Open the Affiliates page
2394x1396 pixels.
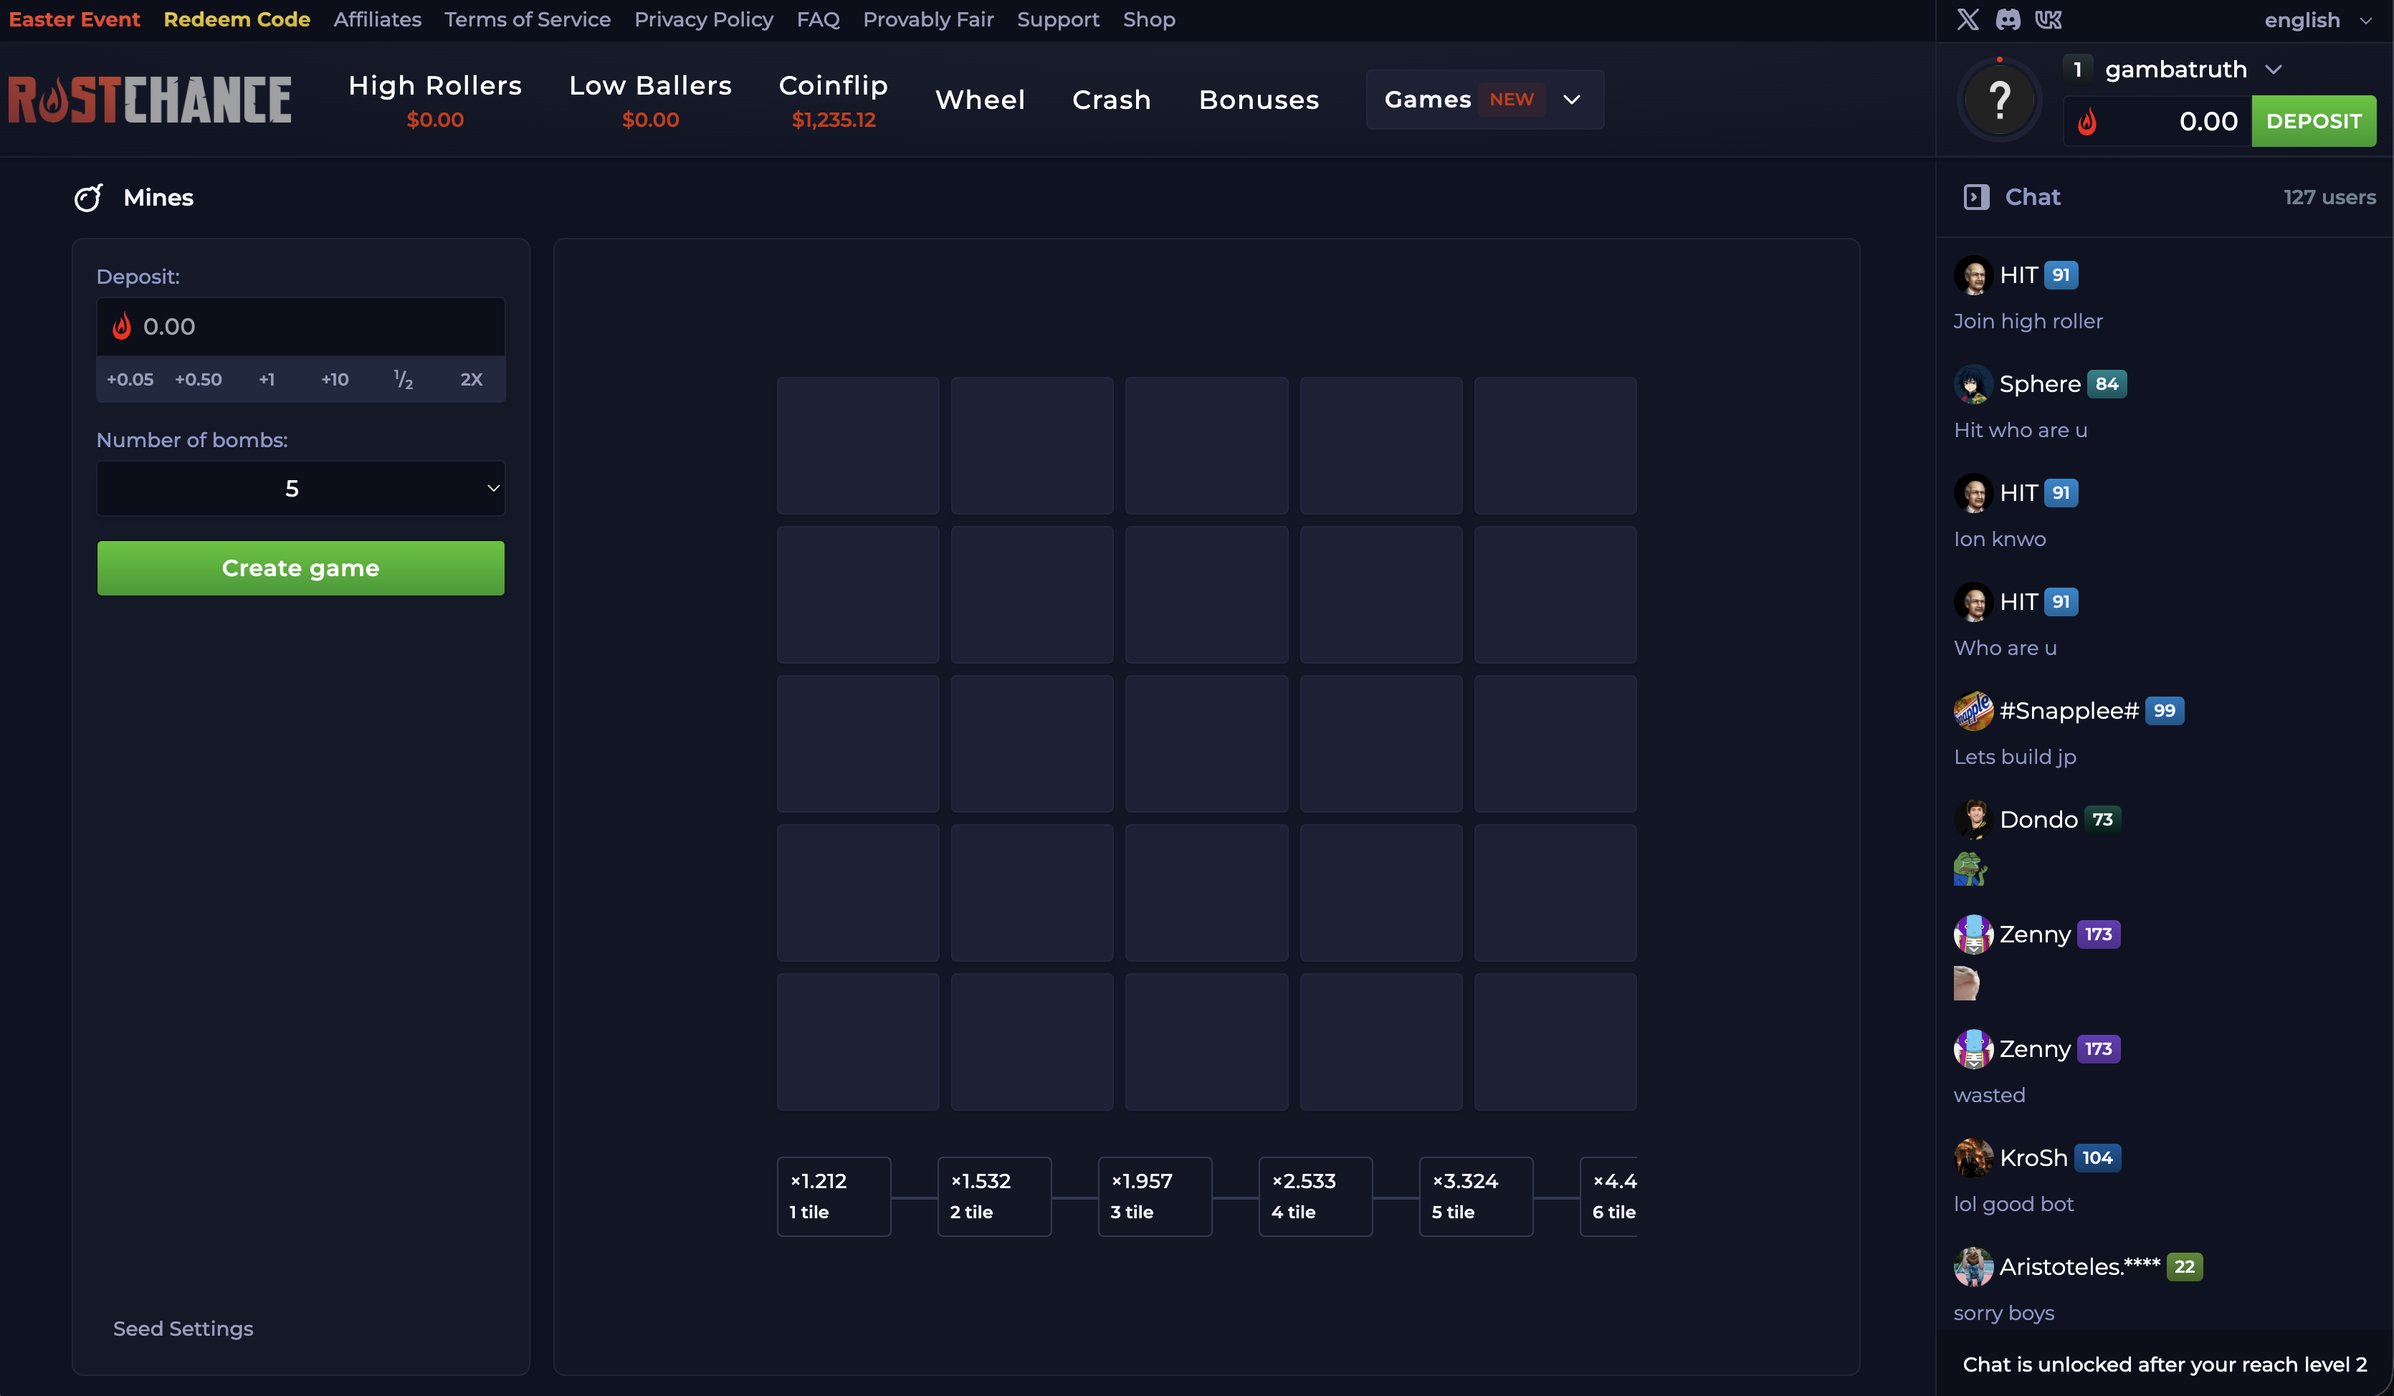pyautogui.click(x=377, y=19)
